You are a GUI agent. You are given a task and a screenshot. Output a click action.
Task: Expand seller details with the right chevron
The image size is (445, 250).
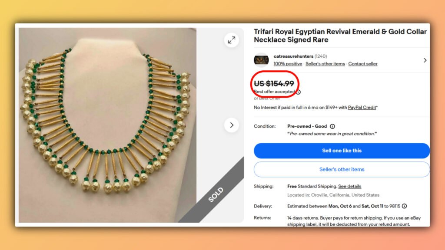425,60
